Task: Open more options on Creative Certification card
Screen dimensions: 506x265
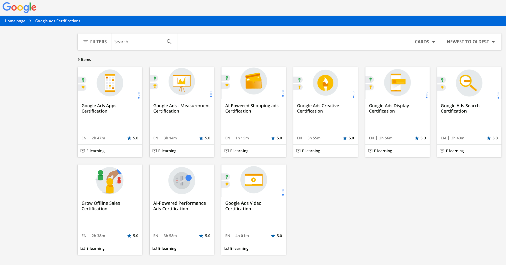Action: pos(354,95)
